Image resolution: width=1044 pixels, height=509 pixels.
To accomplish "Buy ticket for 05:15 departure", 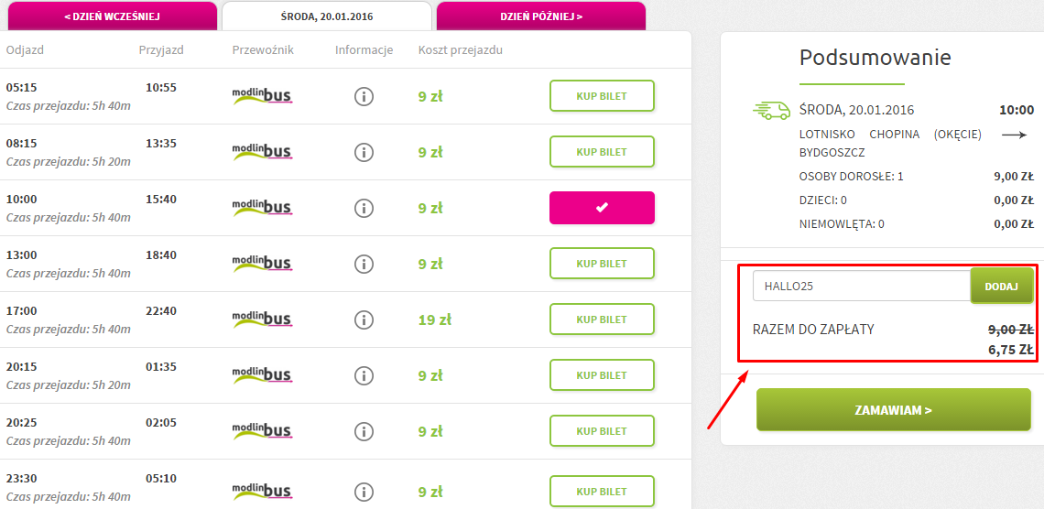I will point(602,96).
